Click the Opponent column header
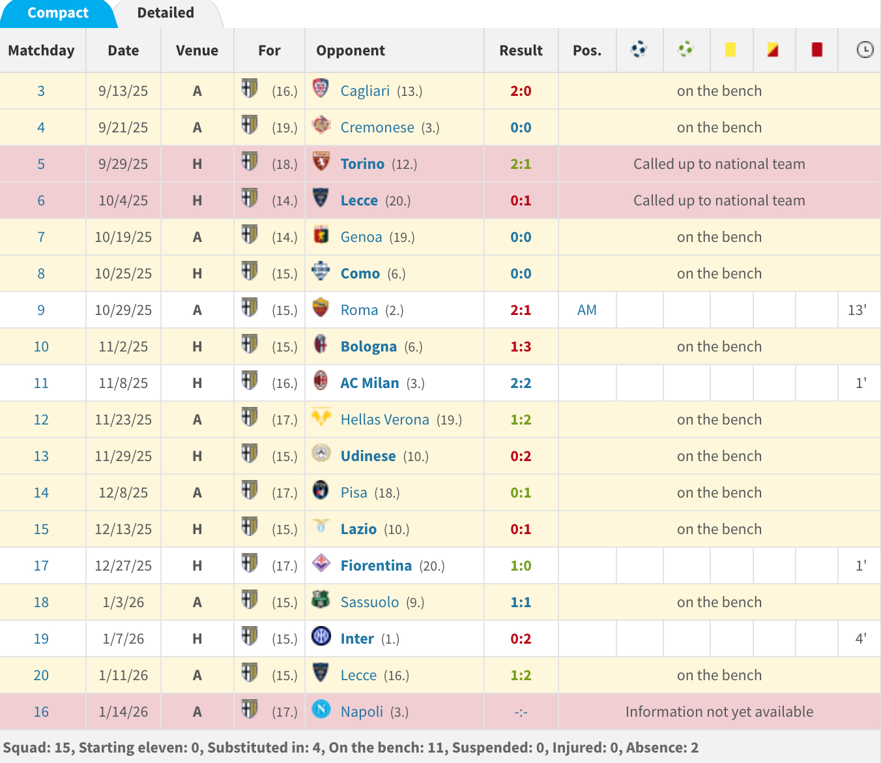Image resolution: width=881 pixels, height=763 pixels. pos(351,51)
